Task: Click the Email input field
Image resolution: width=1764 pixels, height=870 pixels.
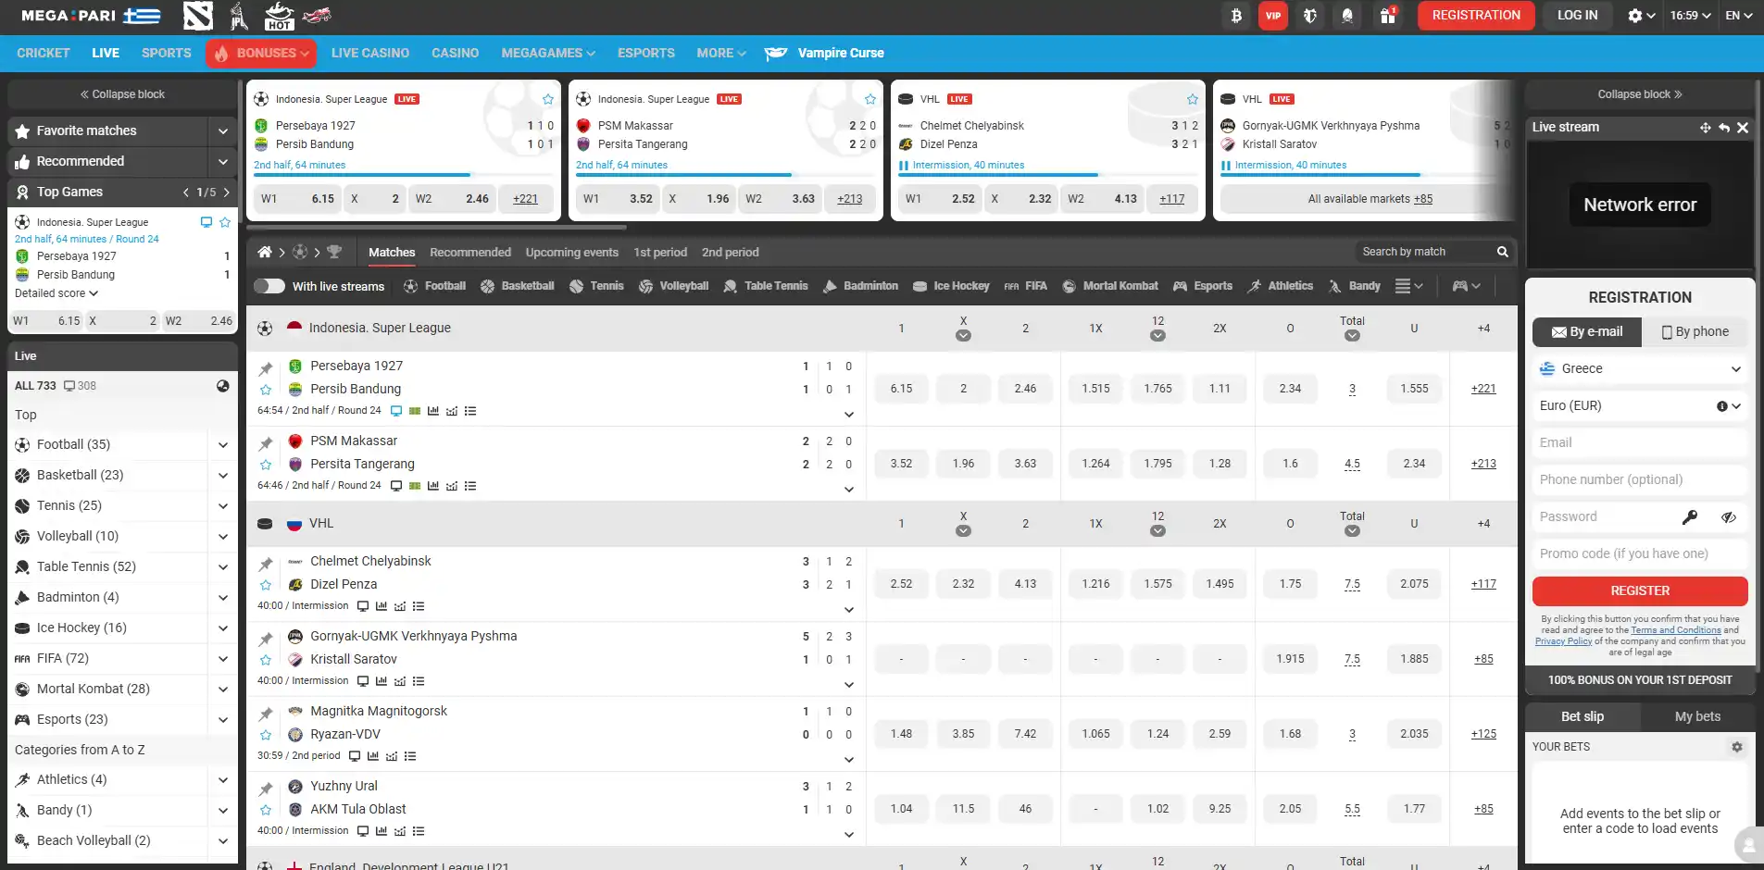Action: coord(1640,443)
